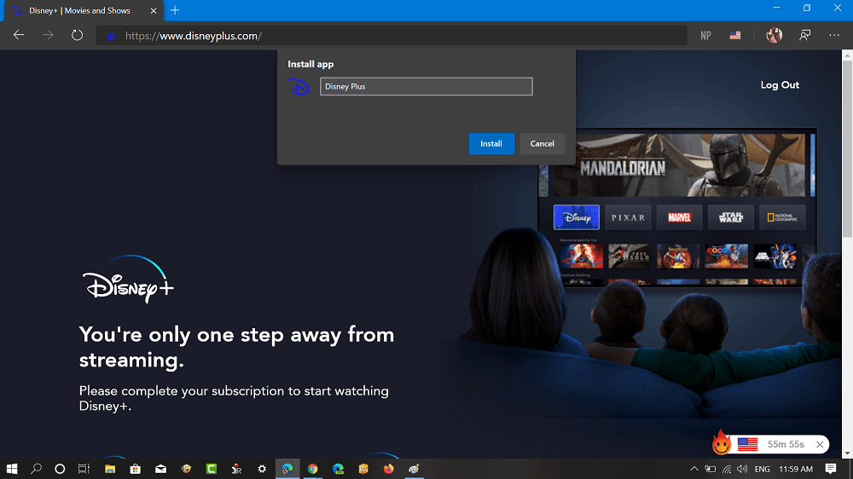Image resolution: width=853 pixels, height=479 pixels.
Task: Open the browser Settings and more menu
Action: coord(834,35)
